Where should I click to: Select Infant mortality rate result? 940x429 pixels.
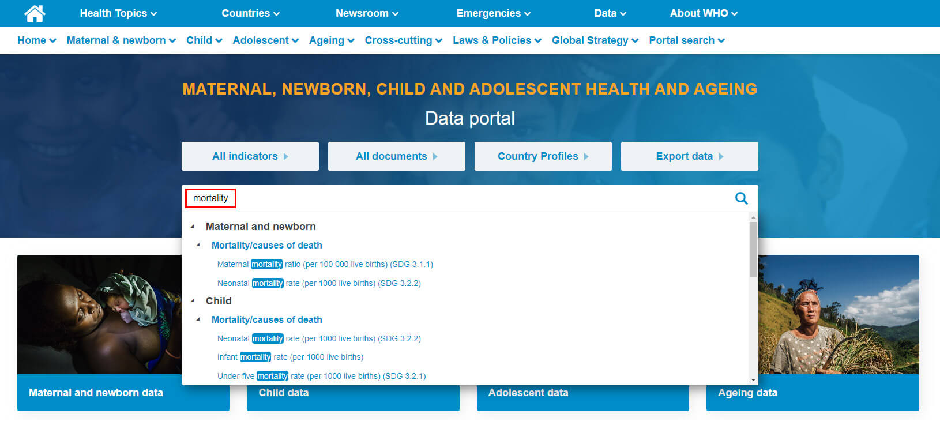pyautogui.click(x=290, y=357)
